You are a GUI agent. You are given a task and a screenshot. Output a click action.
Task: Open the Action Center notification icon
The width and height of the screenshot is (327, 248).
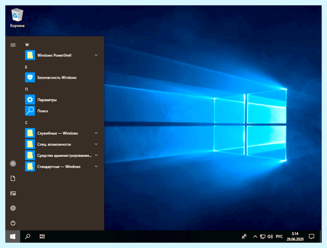click(x=312, y=237)
